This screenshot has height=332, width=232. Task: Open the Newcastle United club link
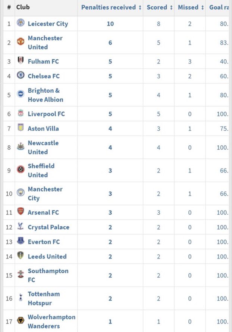43,147
